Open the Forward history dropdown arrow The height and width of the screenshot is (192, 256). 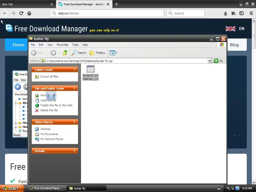pyautogui.click(x=59, y=53)
